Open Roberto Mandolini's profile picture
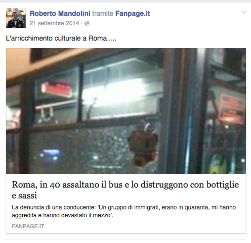The image size is (251, 243). (x=16, y=18)
